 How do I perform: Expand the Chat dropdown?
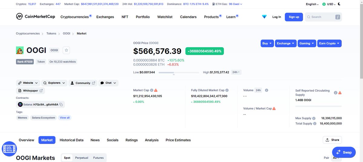[x=108, y=83]
